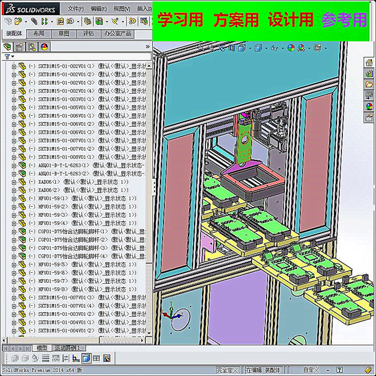The width and height of the screenshot is (376, 376).
Task: Open dropdown arrow next to Assembly Features
Action: [107, 22]
